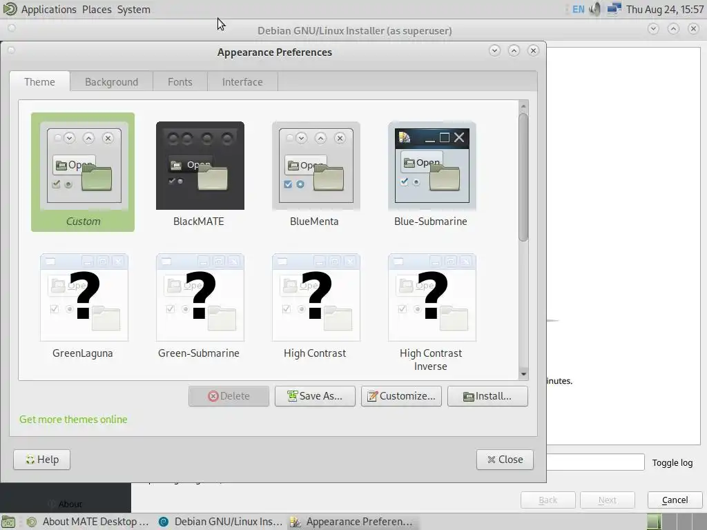Open the Places menu
This screenshot has height=530, width=707.
(x=97, y=10)
